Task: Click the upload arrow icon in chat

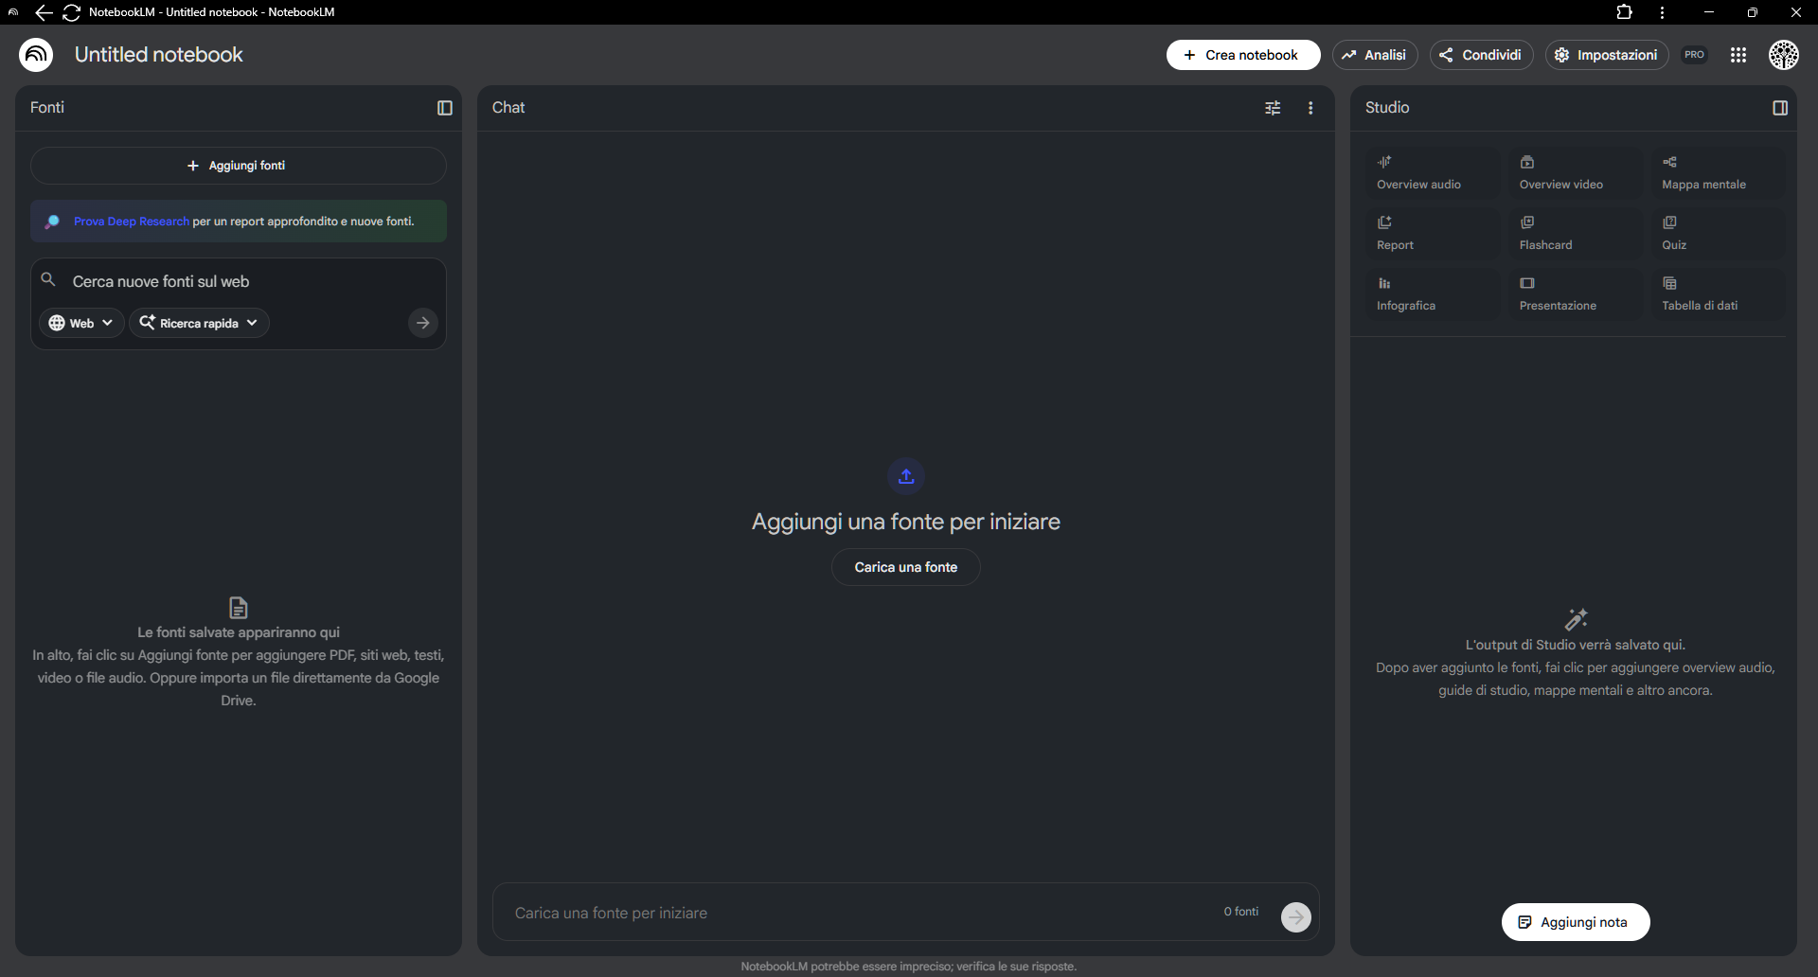Action: coord(906,476)
